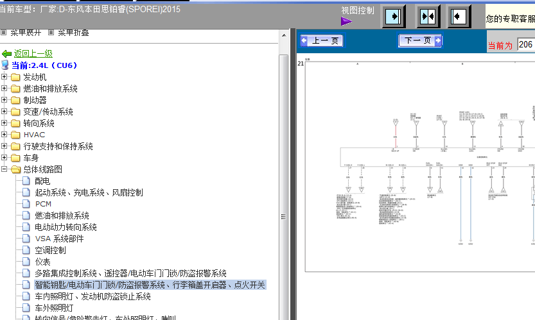Open VSA 系统部件 diagram
The width and height of the screenshot is (535, 320).
point(59,239)
